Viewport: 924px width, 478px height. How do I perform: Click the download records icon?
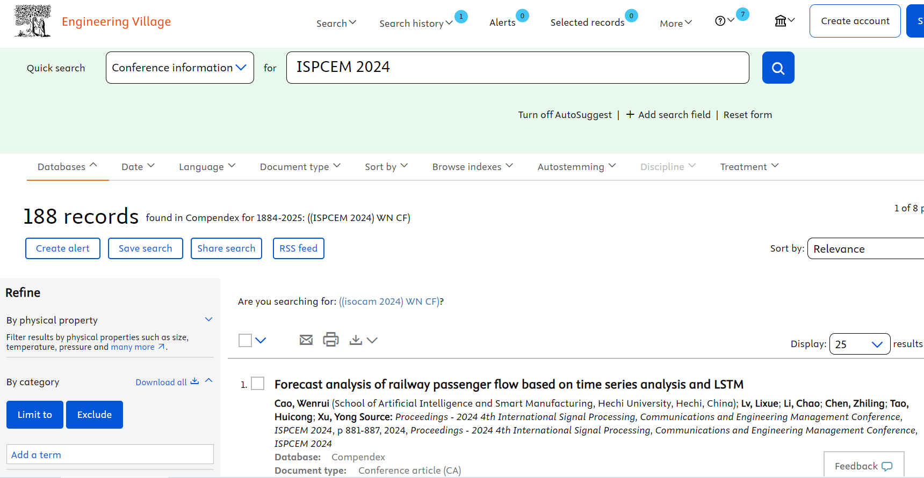[x=355, y=340]
